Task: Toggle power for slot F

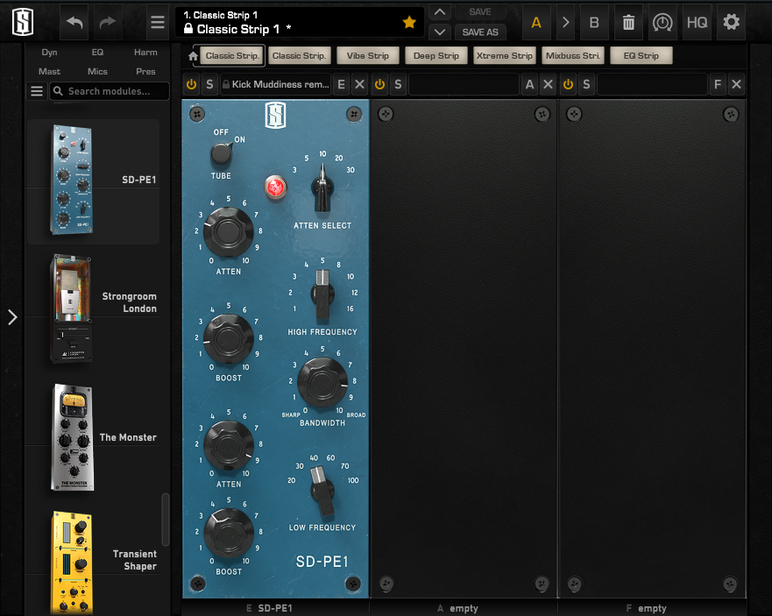Action: tap(568, 84)
